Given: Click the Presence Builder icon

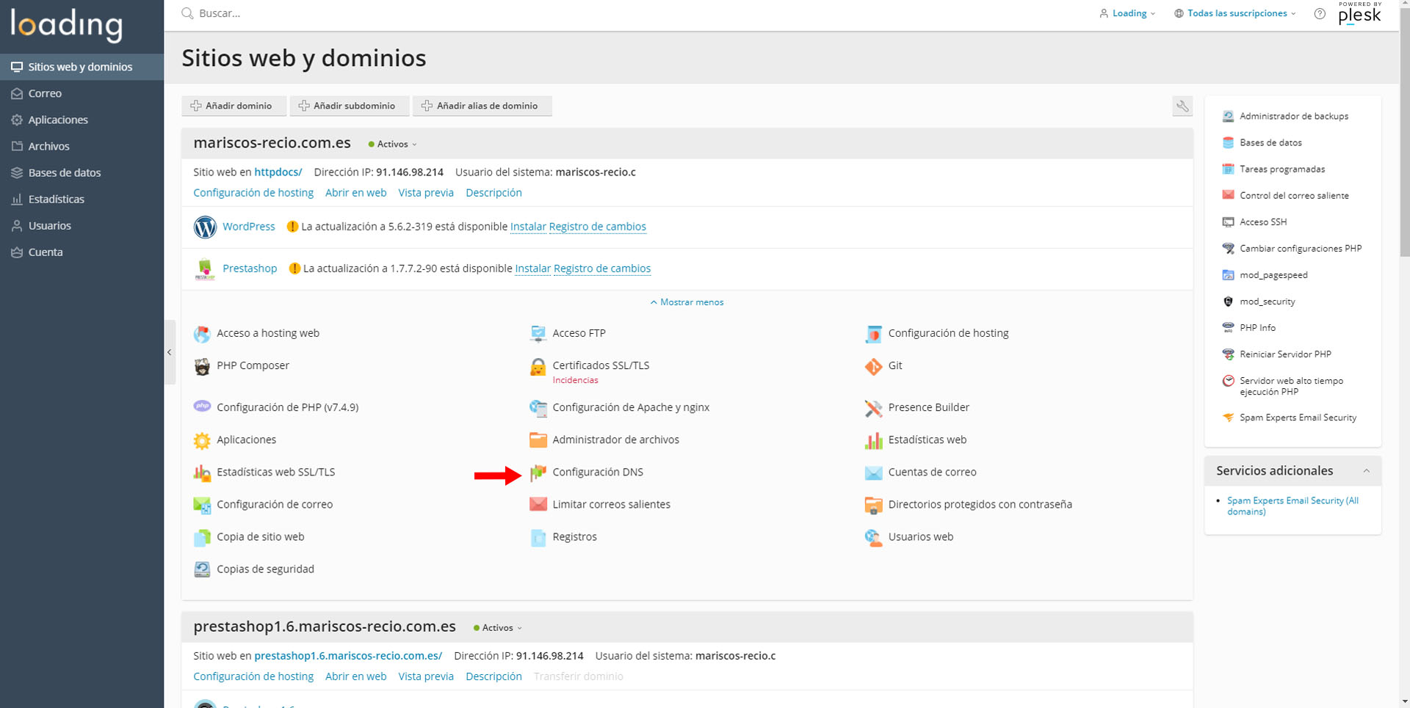Looking at the screenshot, I should coord(873,408).
